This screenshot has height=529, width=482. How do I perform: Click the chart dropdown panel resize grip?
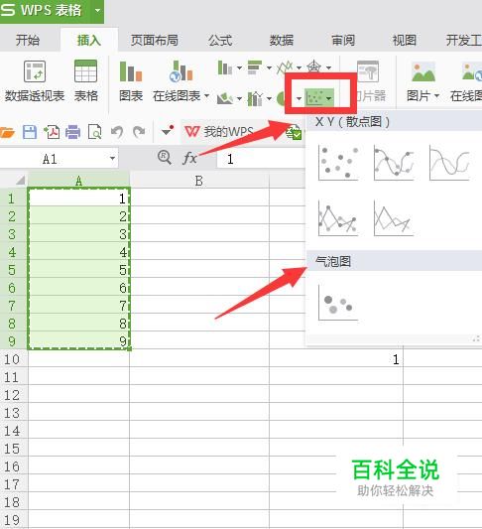pos(476,339)
